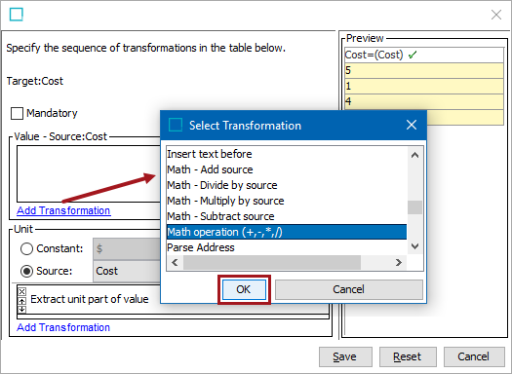Click the horizontal scroll right arrow
The width and height of the screenshot is (512, 374).
pyautogui.click(x=398, y=263)
